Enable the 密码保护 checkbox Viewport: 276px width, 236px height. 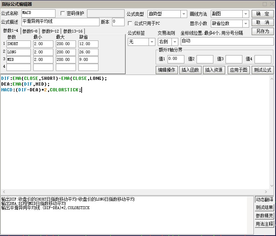[x=63, y=14]
